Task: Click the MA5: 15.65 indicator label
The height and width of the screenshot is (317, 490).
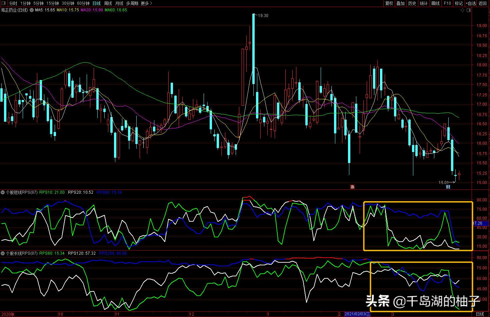Action: 45,10
